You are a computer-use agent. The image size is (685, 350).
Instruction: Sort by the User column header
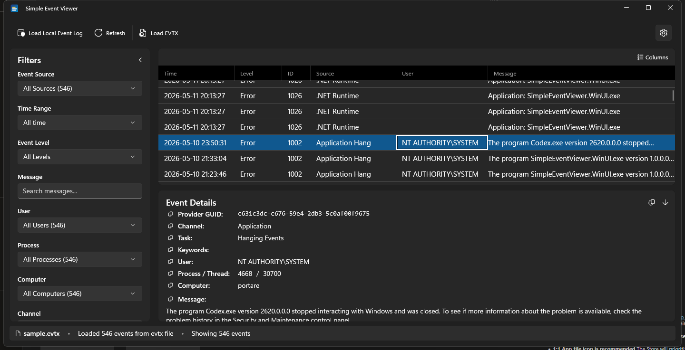pyautogui.click(x=442, y=74)
